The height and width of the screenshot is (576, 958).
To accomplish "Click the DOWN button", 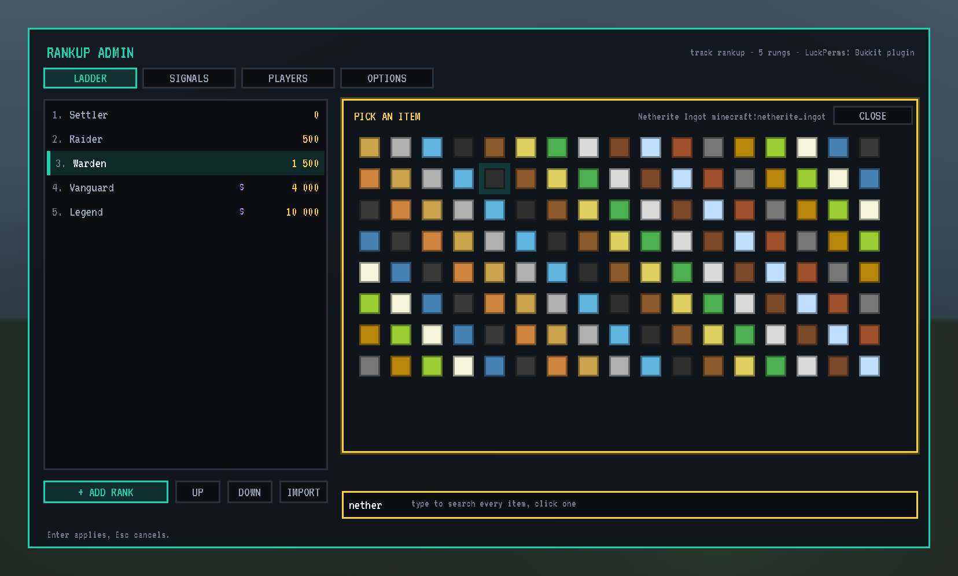I will tap(250, 492).
